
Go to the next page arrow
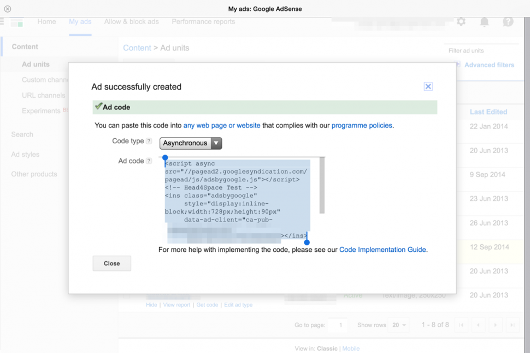(x=495, y=325)
